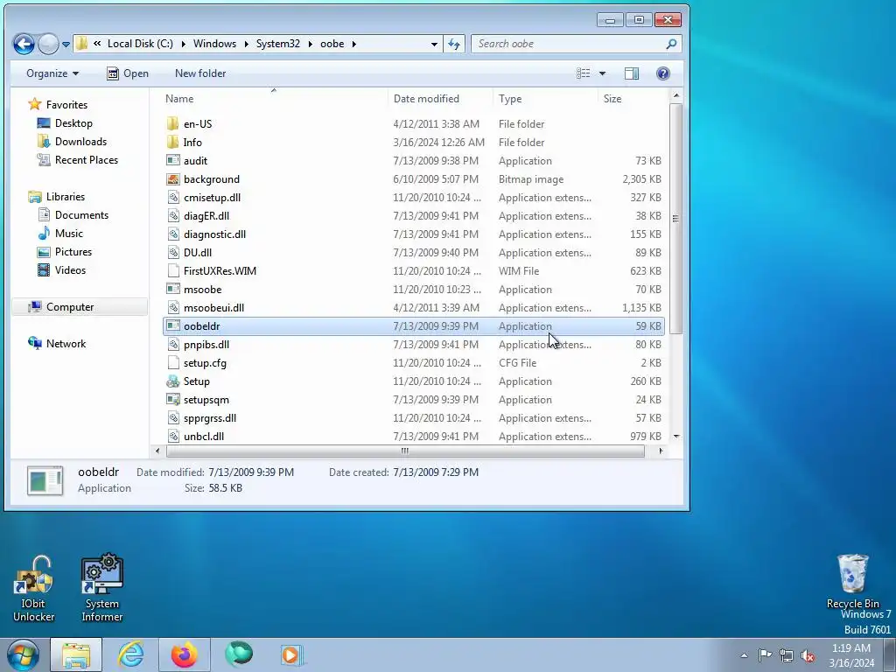Viewport: 896px width, 672px height.
Task: Select Network in navigation pane
Action: pos(66,343)
